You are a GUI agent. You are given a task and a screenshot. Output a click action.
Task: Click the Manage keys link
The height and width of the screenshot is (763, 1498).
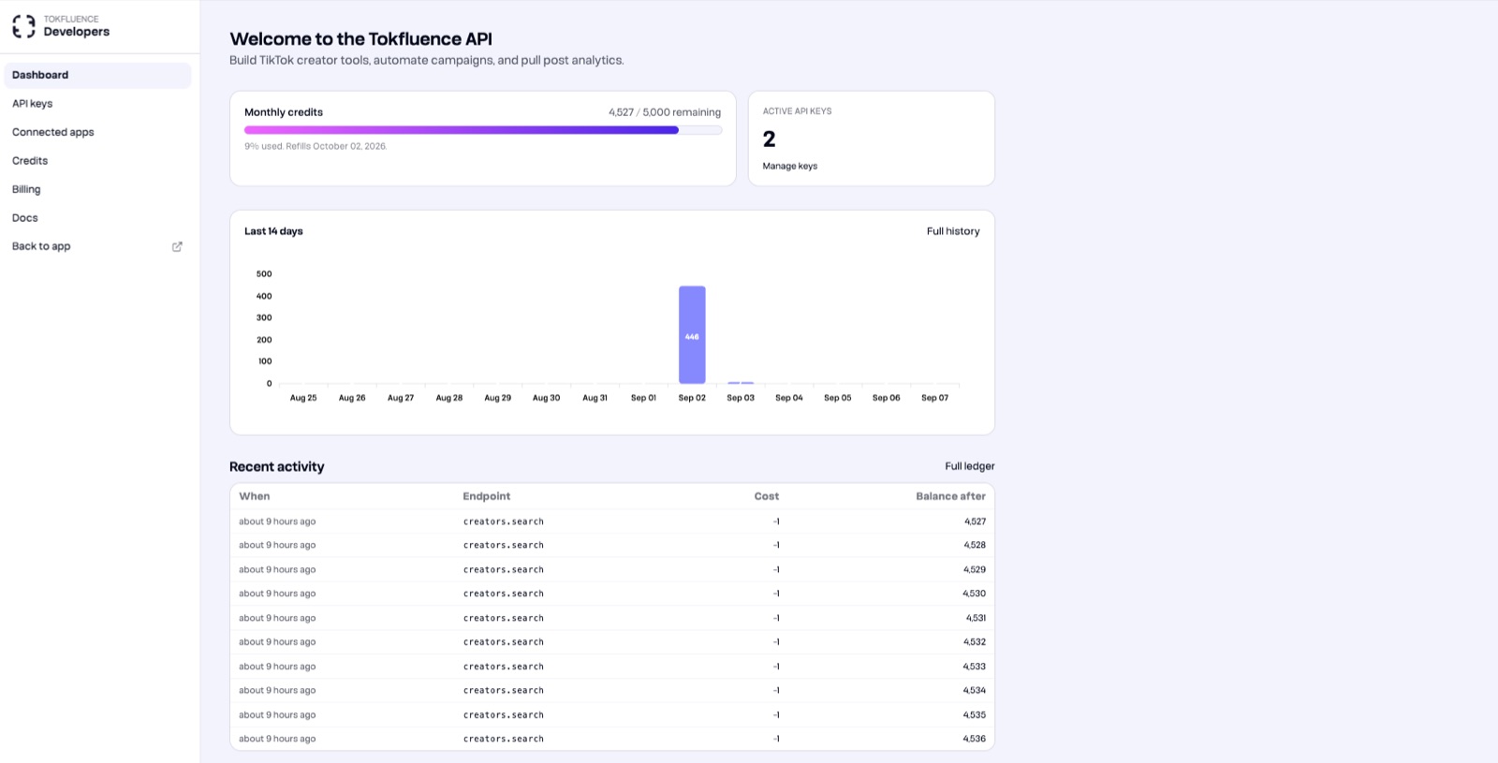pyautogui.click(x=789, y=166)
